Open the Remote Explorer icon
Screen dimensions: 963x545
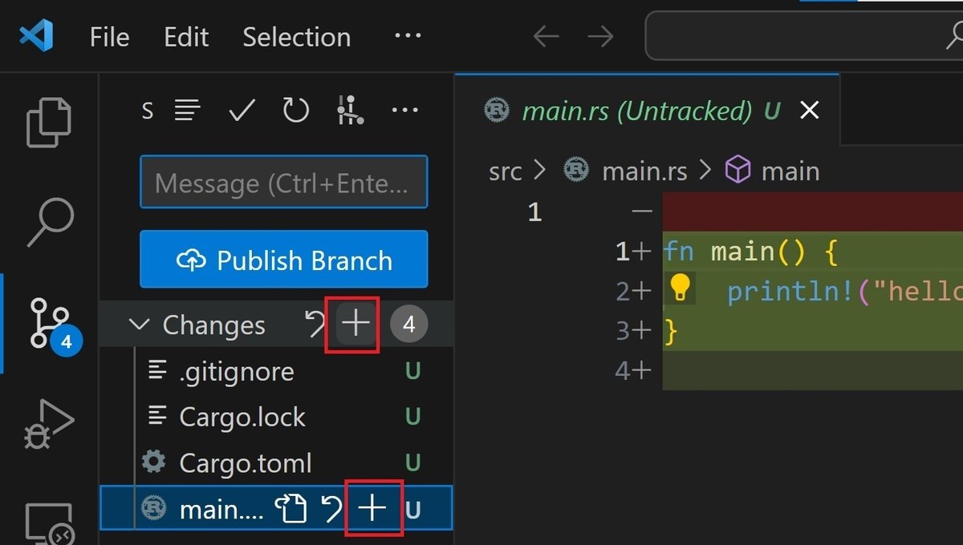click(x=48, y=521)
